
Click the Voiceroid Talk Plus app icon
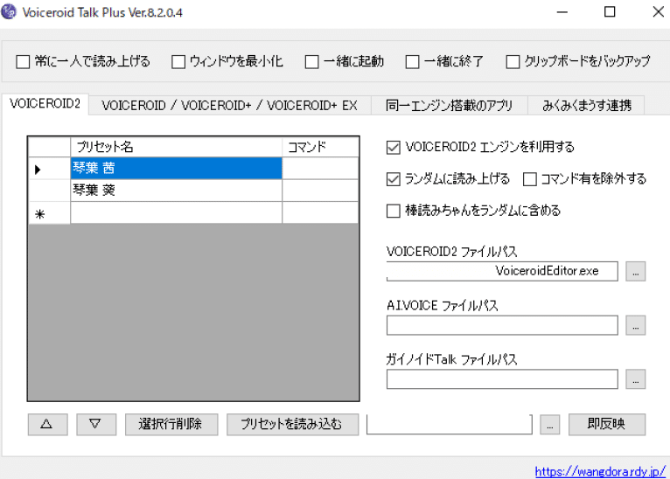pos(9,11)
